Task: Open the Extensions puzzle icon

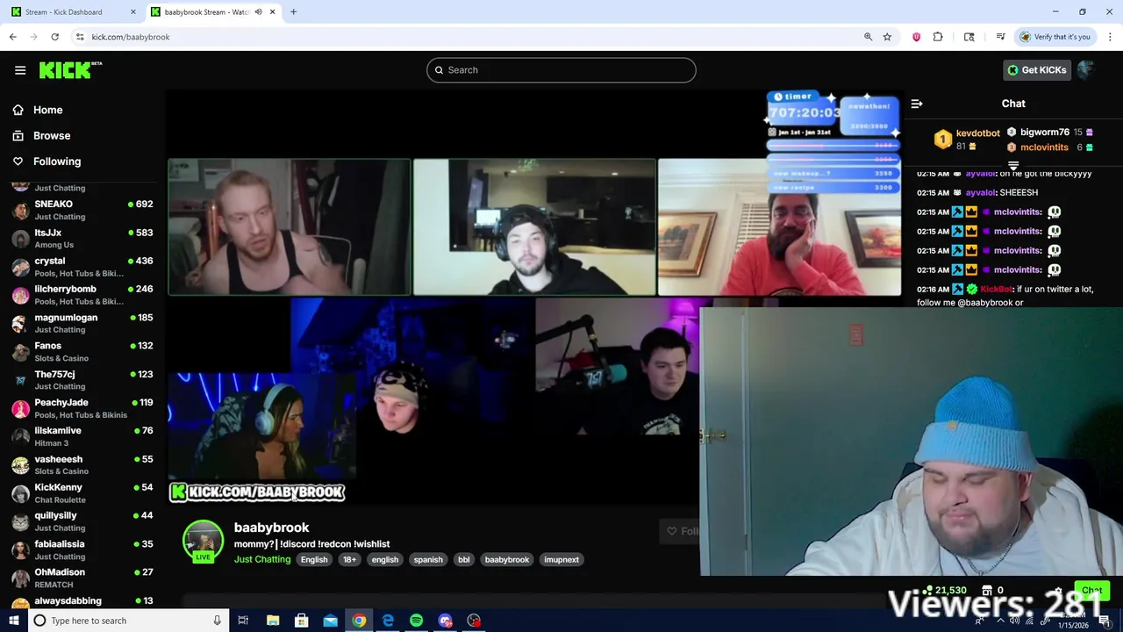Action: coord(938,37)
